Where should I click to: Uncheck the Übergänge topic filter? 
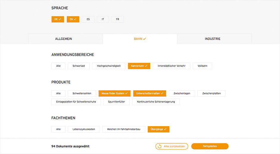(158, 129)
